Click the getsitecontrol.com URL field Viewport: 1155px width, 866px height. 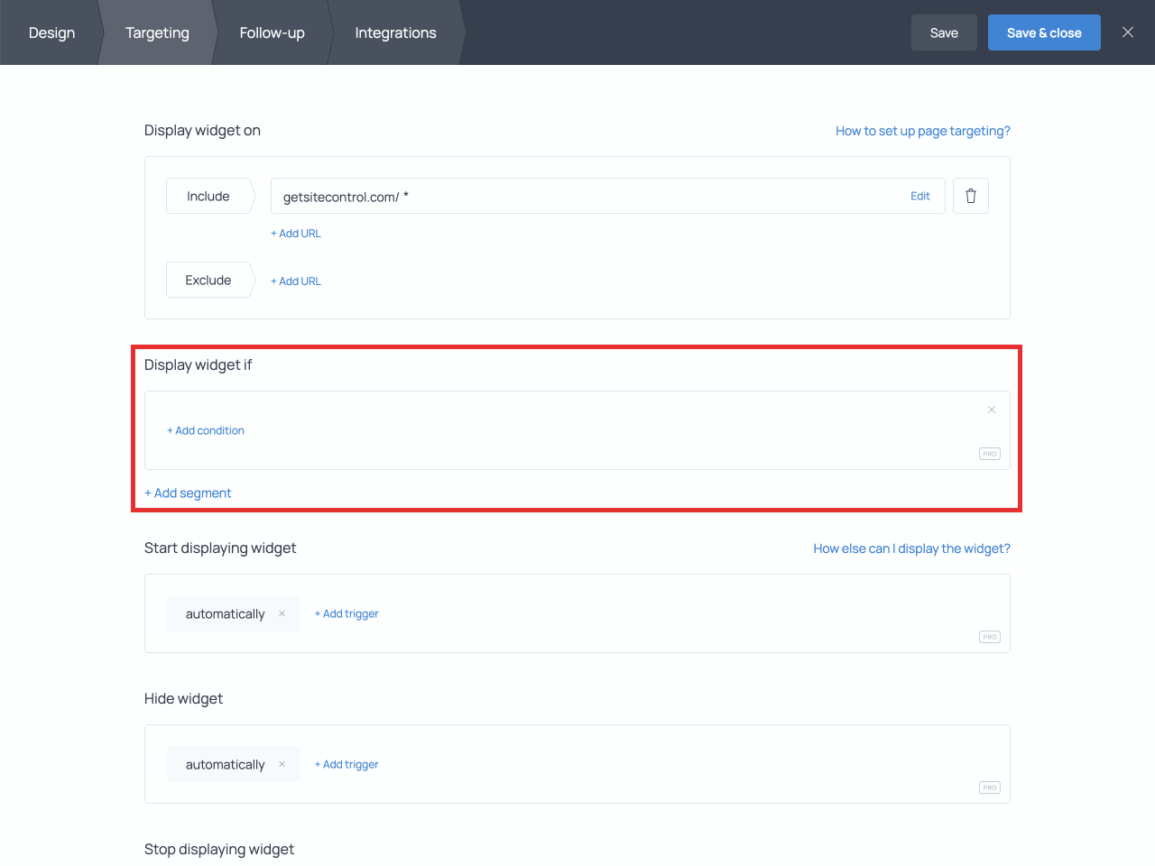click(541, 195)
